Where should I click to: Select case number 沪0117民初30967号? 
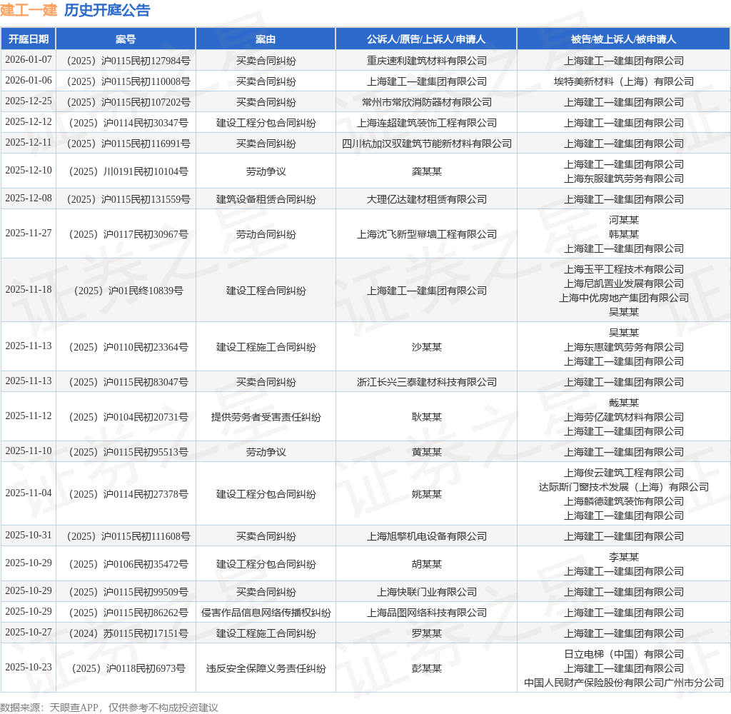[128, 234]
